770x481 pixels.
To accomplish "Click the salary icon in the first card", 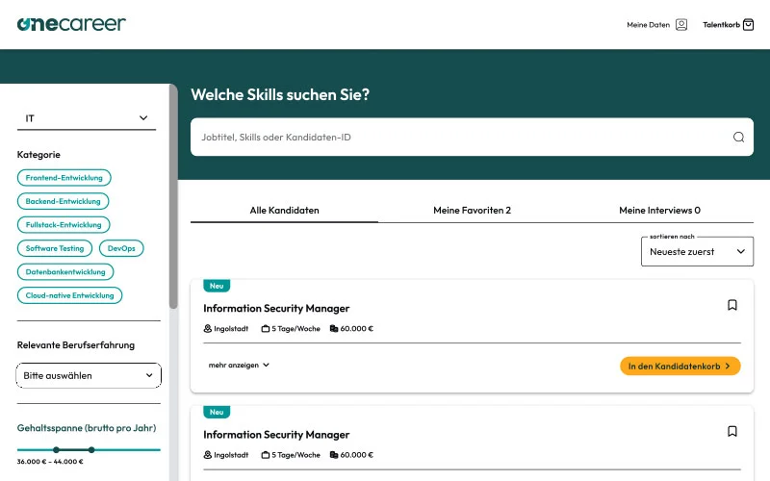I will coord(334,328).
